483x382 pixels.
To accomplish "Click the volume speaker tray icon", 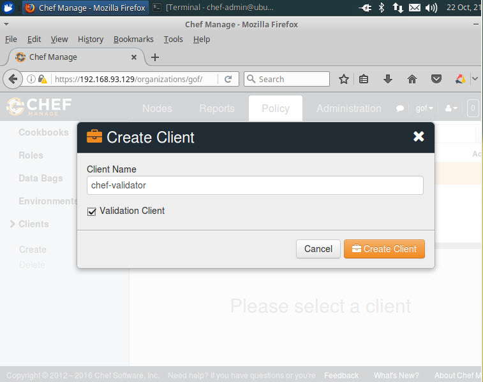I will [431, 8].
